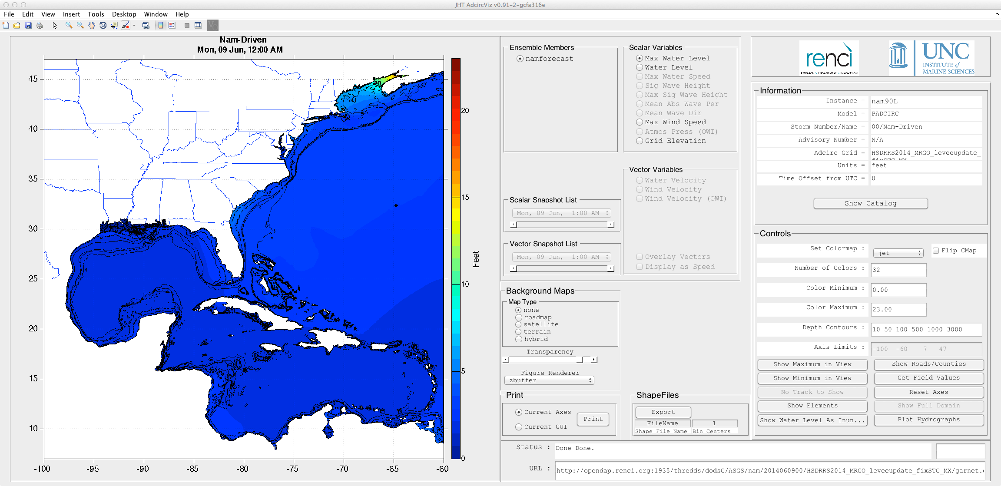Open the Insert menu
The height and width of the screenshot is (486, 1001).
[x=71, y=14]
